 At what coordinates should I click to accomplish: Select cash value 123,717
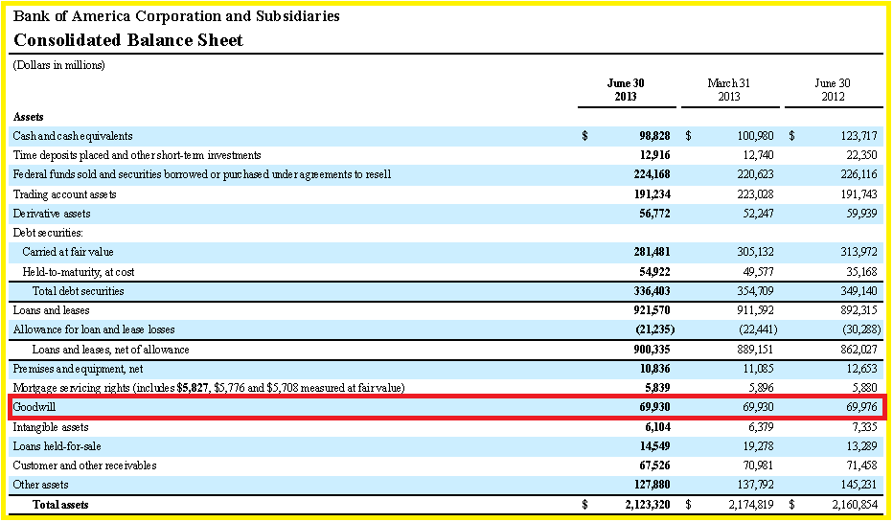[x=859, y=136]
